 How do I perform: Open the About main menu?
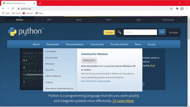[36, 44]
